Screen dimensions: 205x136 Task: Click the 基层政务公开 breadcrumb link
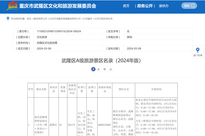tap(40, 19)
